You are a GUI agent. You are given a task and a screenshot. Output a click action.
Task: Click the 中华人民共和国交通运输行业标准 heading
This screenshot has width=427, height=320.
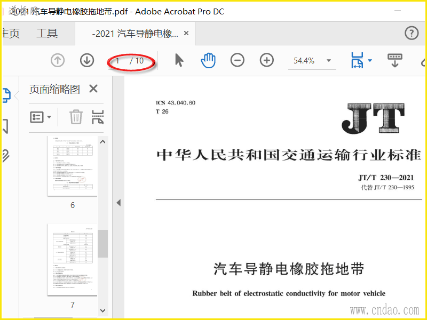(289, 155)
